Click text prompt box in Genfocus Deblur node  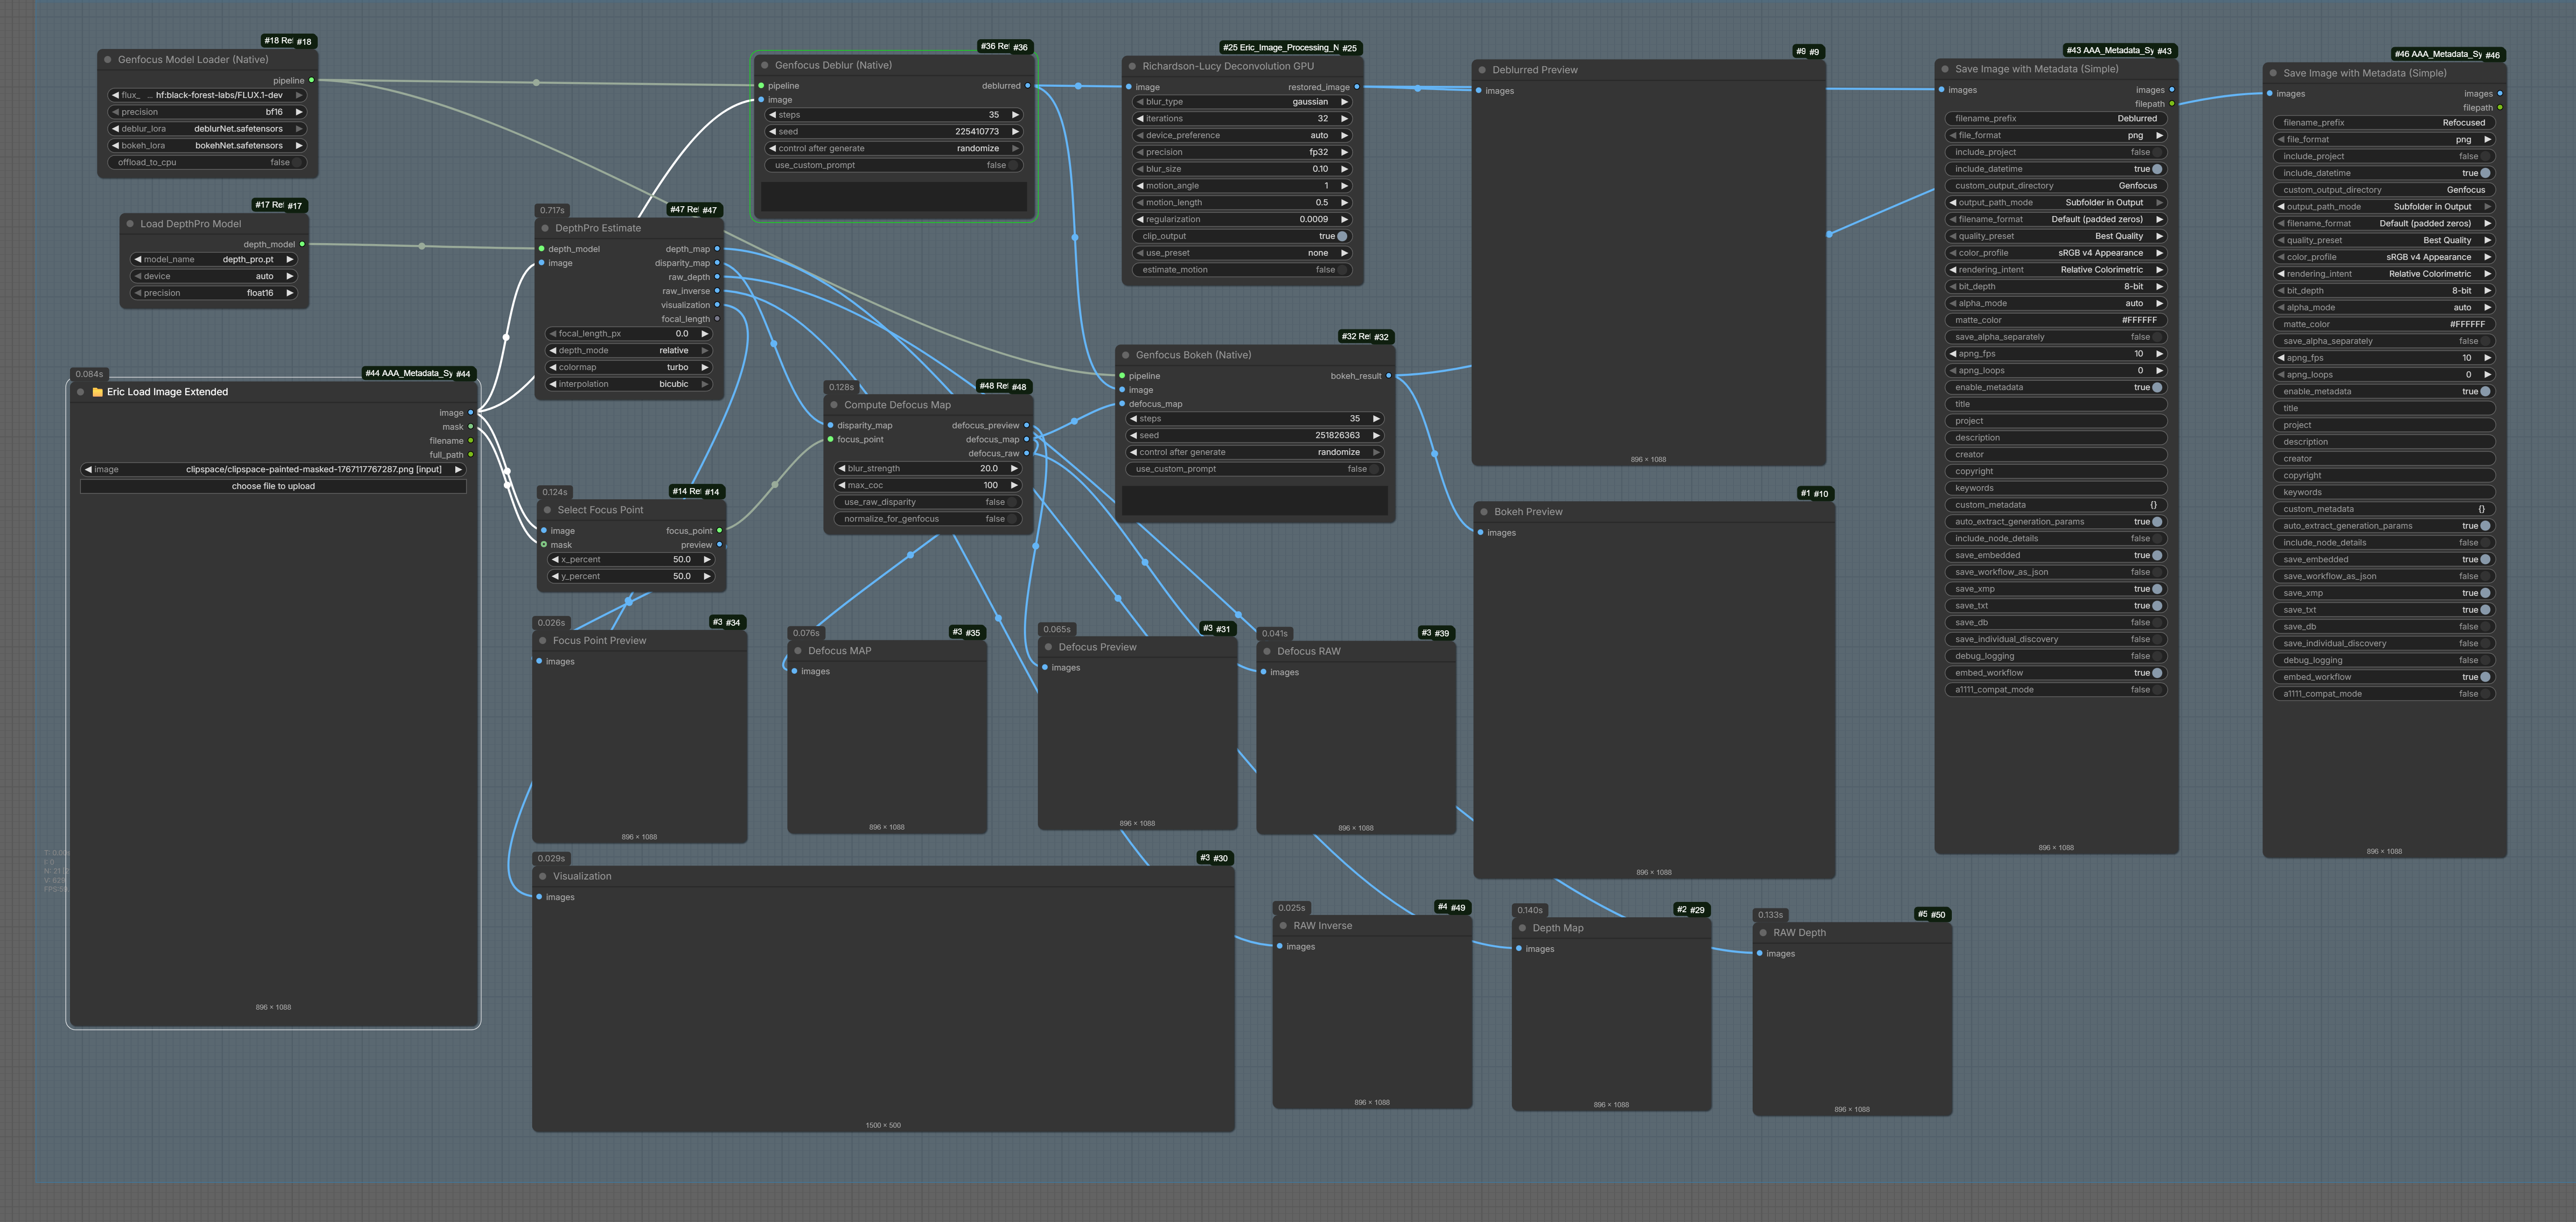894,196
